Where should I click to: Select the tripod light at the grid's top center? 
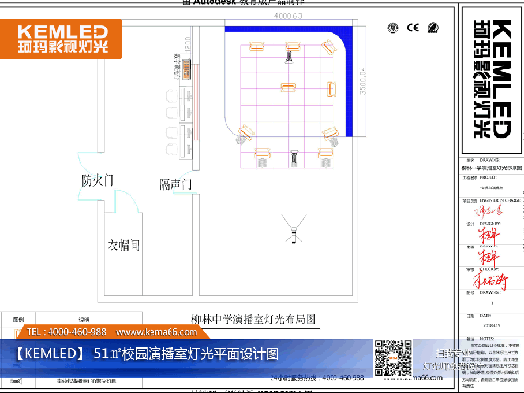289,57
